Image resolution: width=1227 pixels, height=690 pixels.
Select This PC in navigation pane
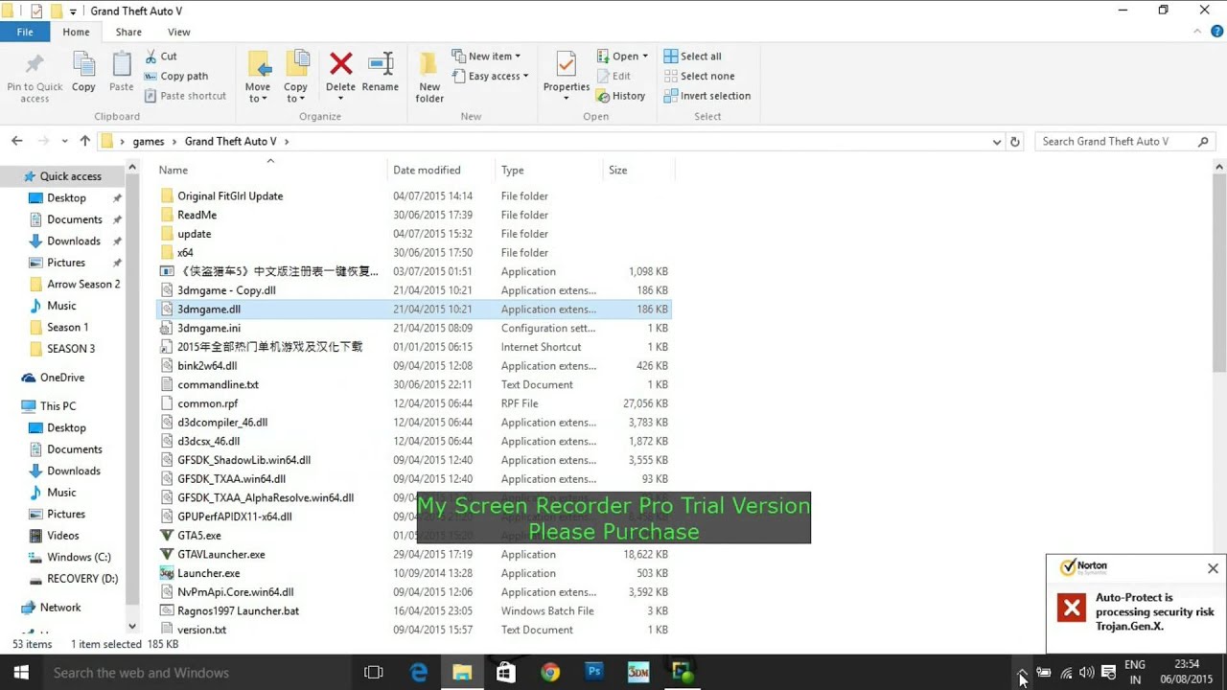click(x=58, y=406)
